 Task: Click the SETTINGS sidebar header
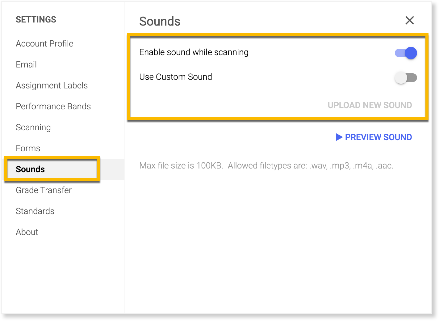(x=36, y=20)
